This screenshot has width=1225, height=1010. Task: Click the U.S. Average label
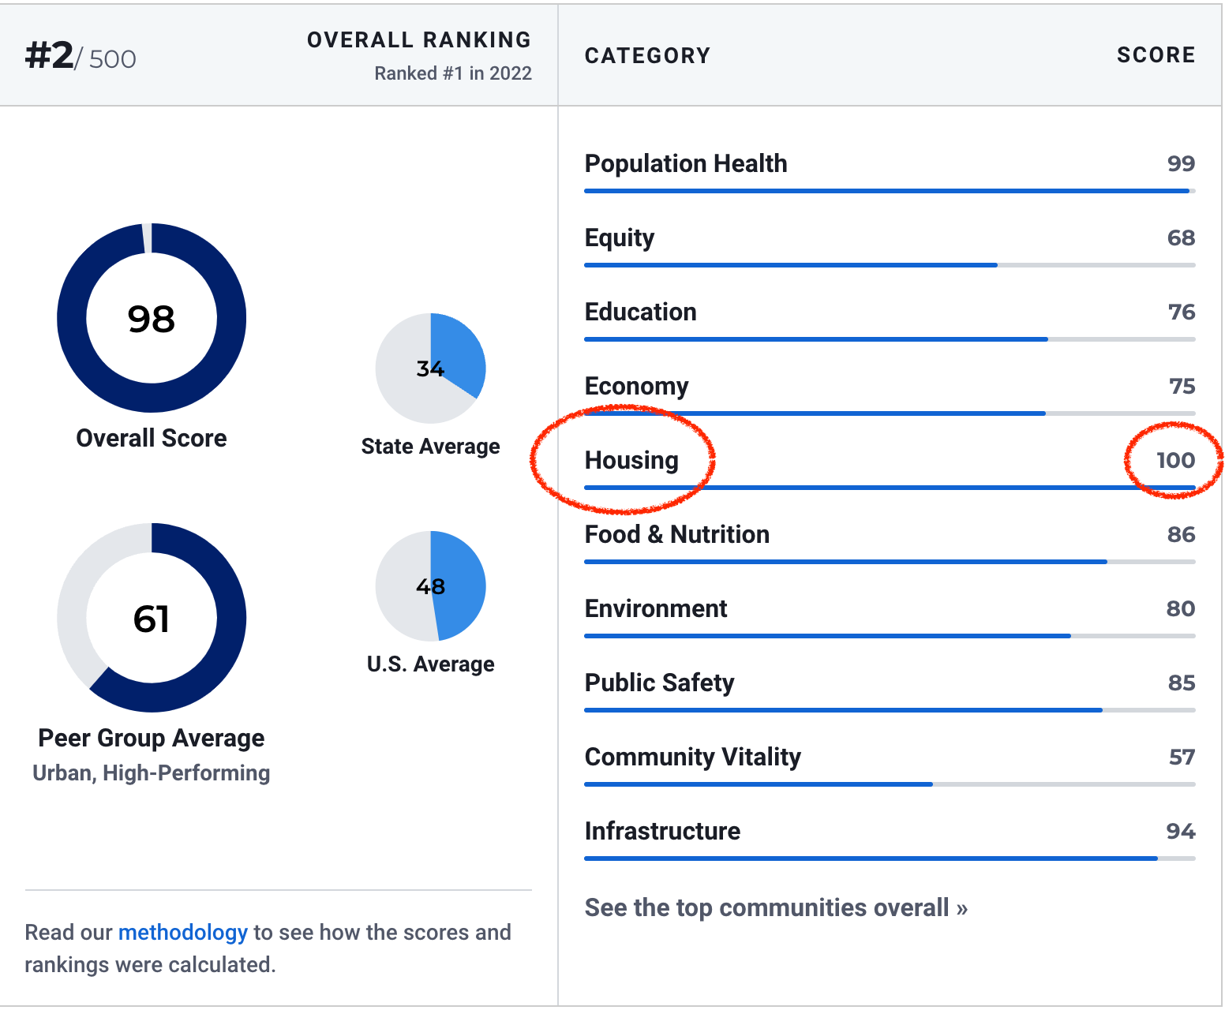pos(430,664)
